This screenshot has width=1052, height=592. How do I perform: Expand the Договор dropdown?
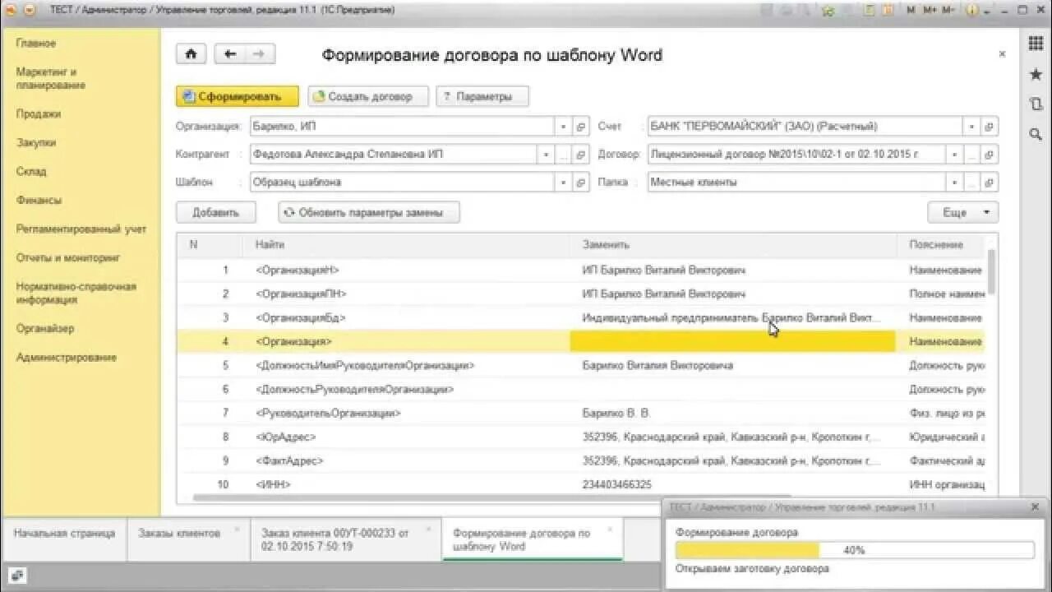[x=955, y=155]
